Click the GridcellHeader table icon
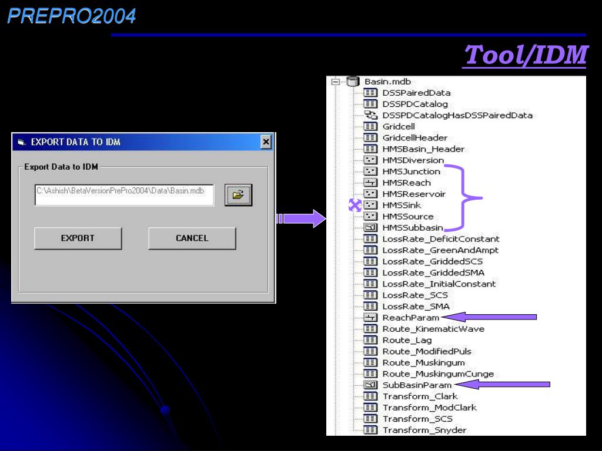The width and height of the screenshot is (602, 451). tap(370, 137)
